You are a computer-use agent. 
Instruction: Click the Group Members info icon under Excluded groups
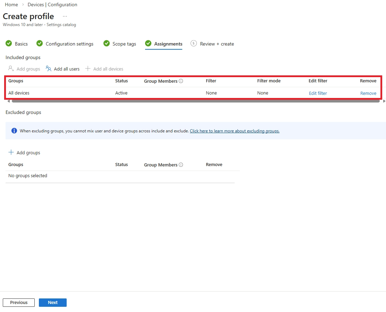point(181,165)
